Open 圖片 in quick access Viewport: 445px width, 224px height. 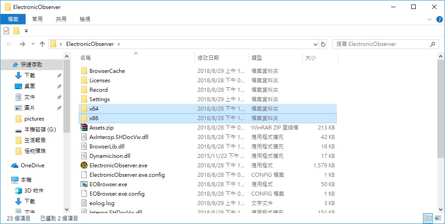click(x=30, y=108)
